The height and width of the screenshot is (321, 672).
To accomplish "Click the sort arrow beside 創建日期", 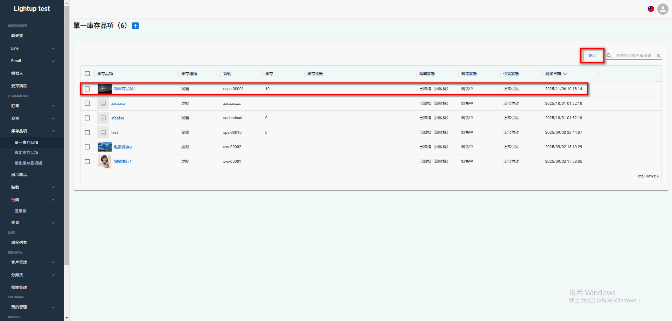I will point(565,74).
